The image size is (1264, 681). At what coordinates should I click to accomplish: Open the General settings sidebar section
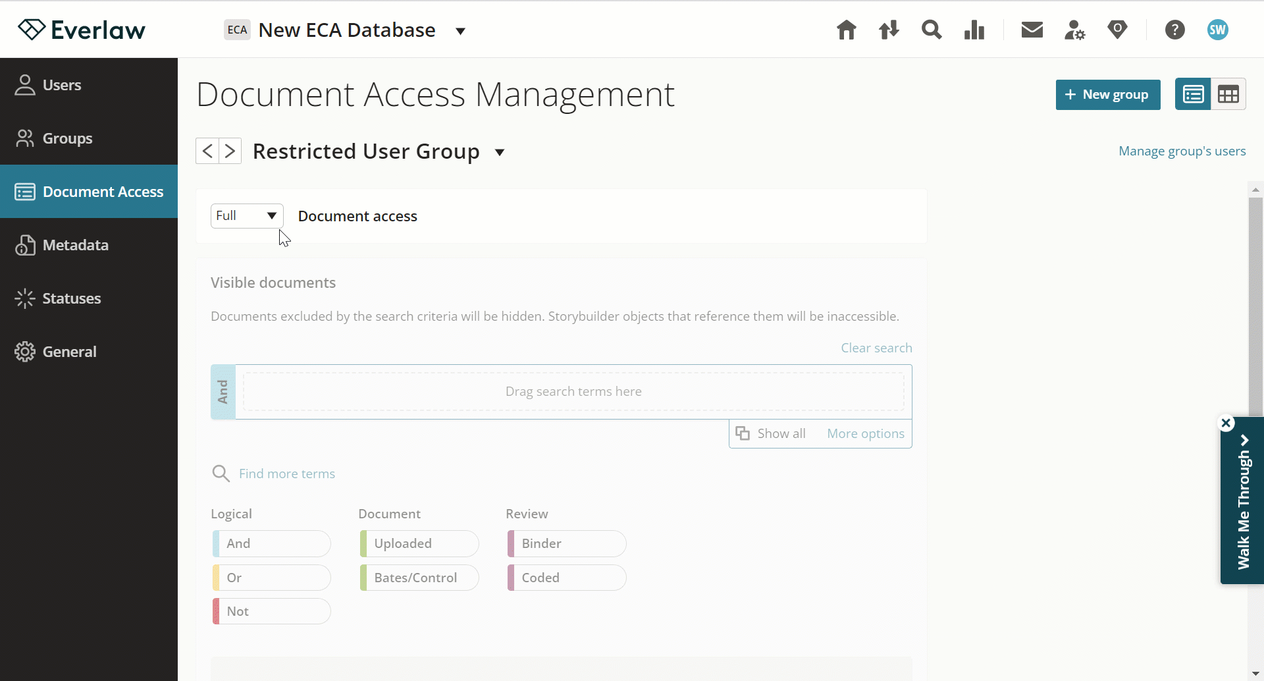click(x=89, y=352)
